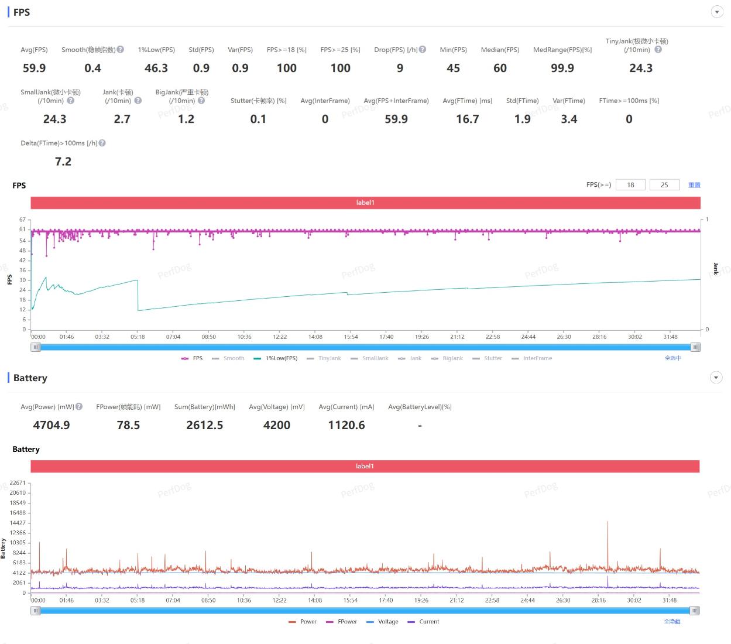Click the FPS threshold field showing 18
Viewport: 731px width, 644px height.
[x=630, y=185]
